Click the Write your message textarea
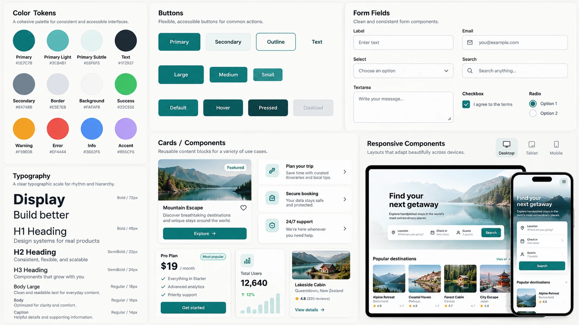The image size is (579, 325). point(403,107)
